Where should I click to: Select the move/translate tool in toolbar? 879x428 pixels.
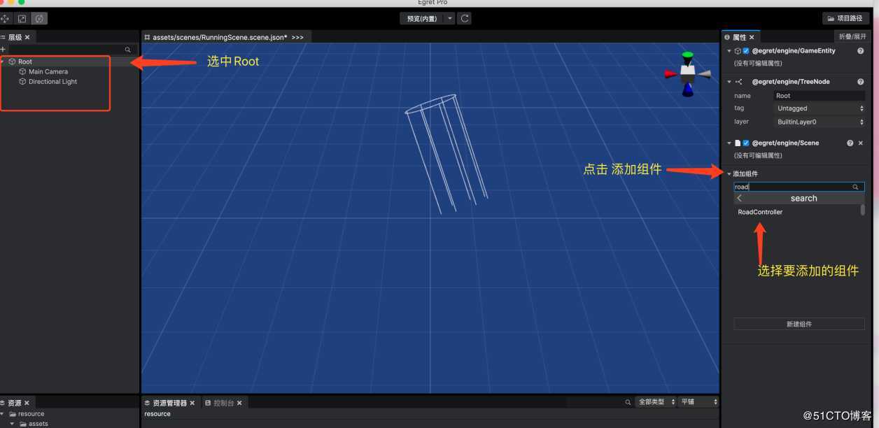tap(6, 18)
